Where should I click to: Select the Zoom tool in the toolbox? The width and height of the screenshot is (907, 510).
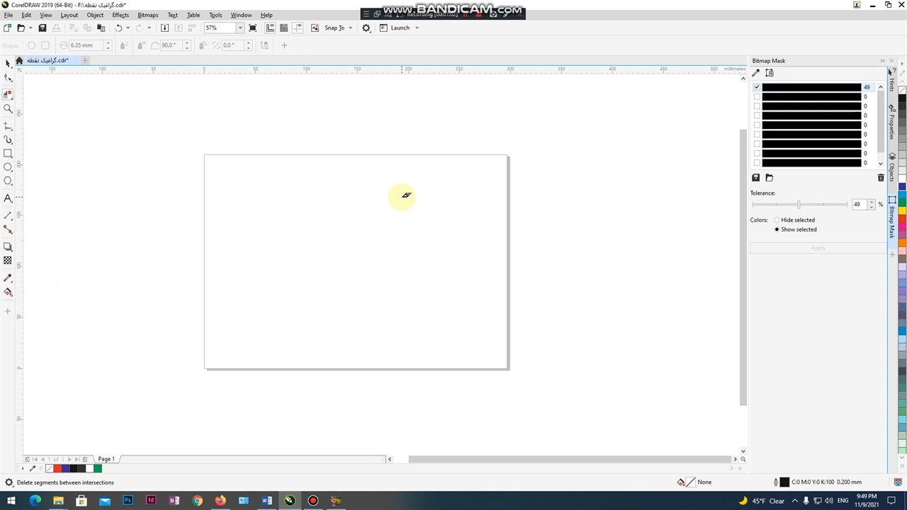click(x=8, y=109)
